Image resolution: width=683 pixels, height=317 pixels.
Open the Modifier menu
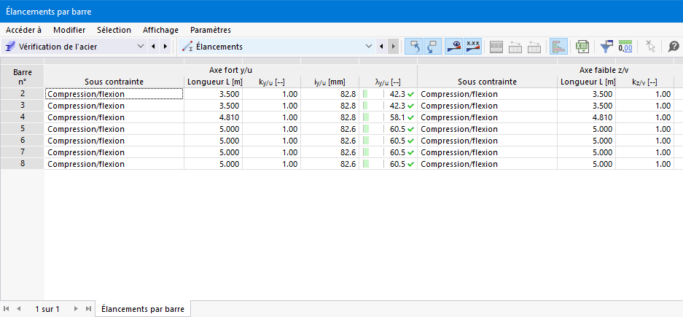[x=69, y=30]
